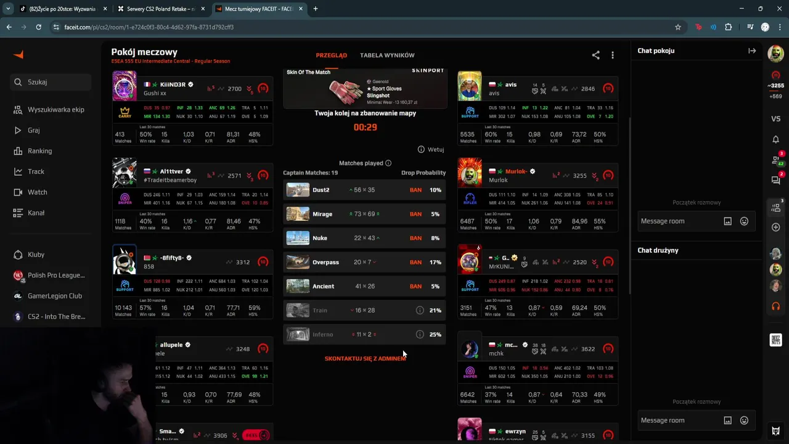Click the info icon on the Inferno row
Viewport: 789px width, 444px height.
(x=420, y=334)
